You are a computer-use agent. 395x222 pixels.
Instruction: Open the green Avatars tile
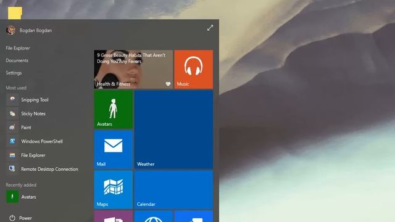point(114,110)
